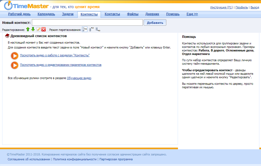The width and height of the screenshot is (261, 166).
Task: Expand the "Еще >>" menu
Action: click(192, 14)
